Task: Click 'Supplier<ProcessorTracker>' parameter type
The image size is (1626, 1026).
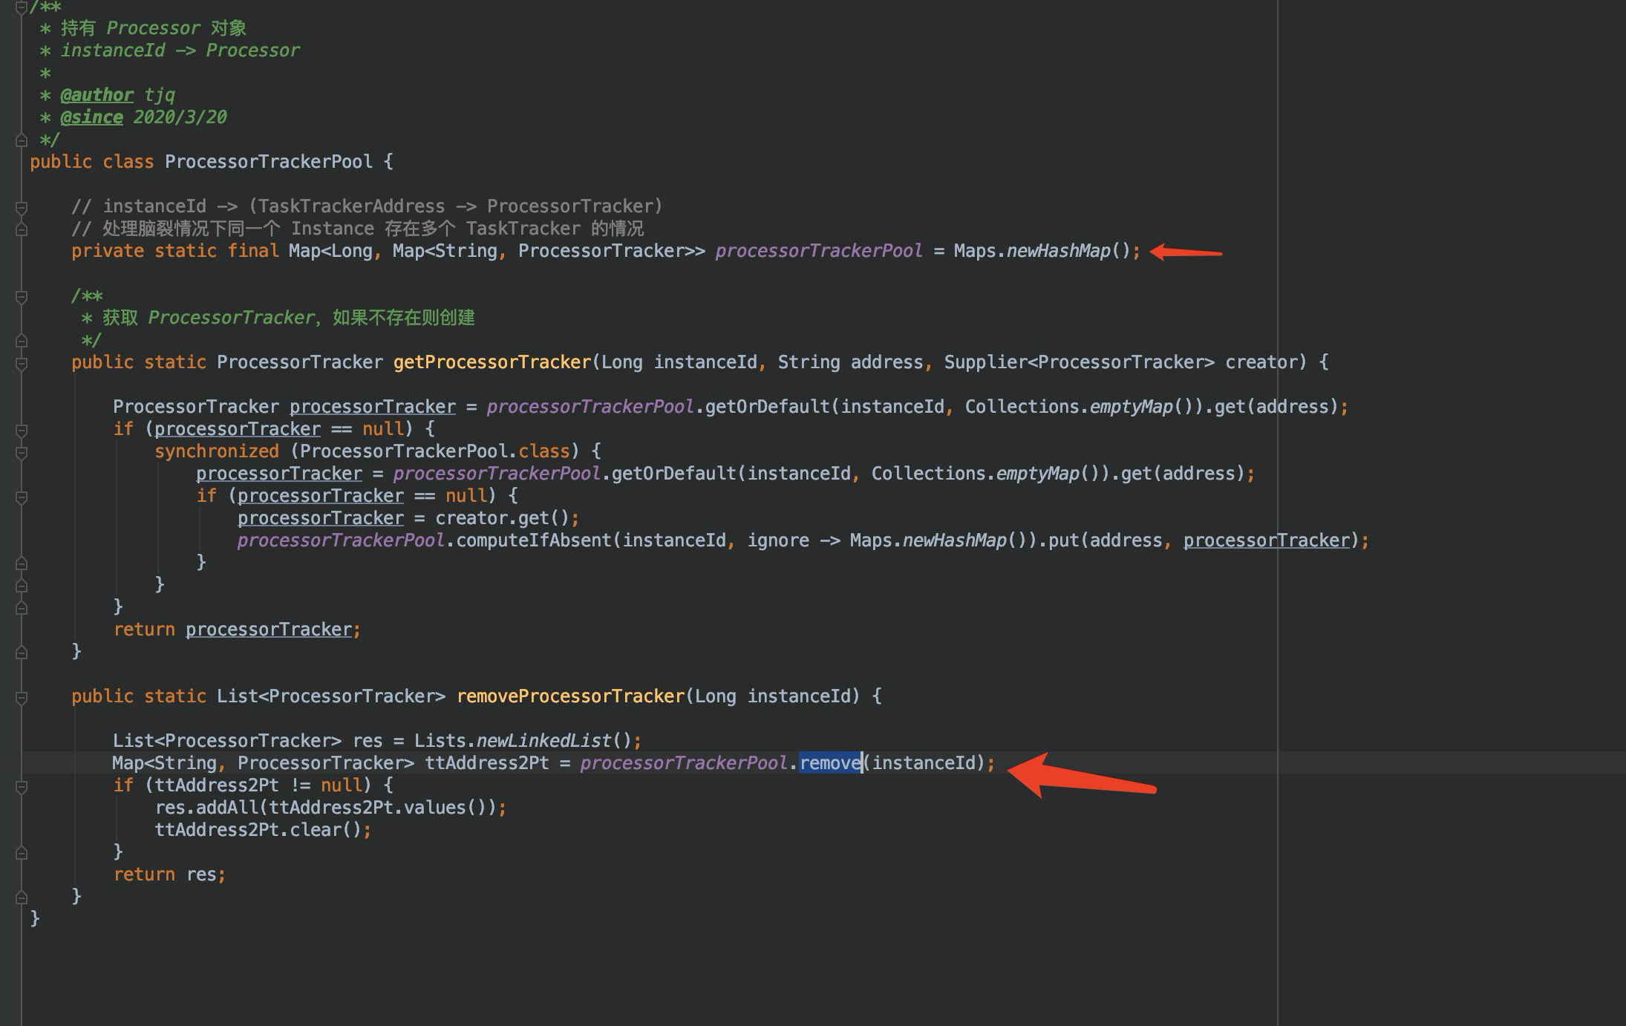Action: 1079,362
